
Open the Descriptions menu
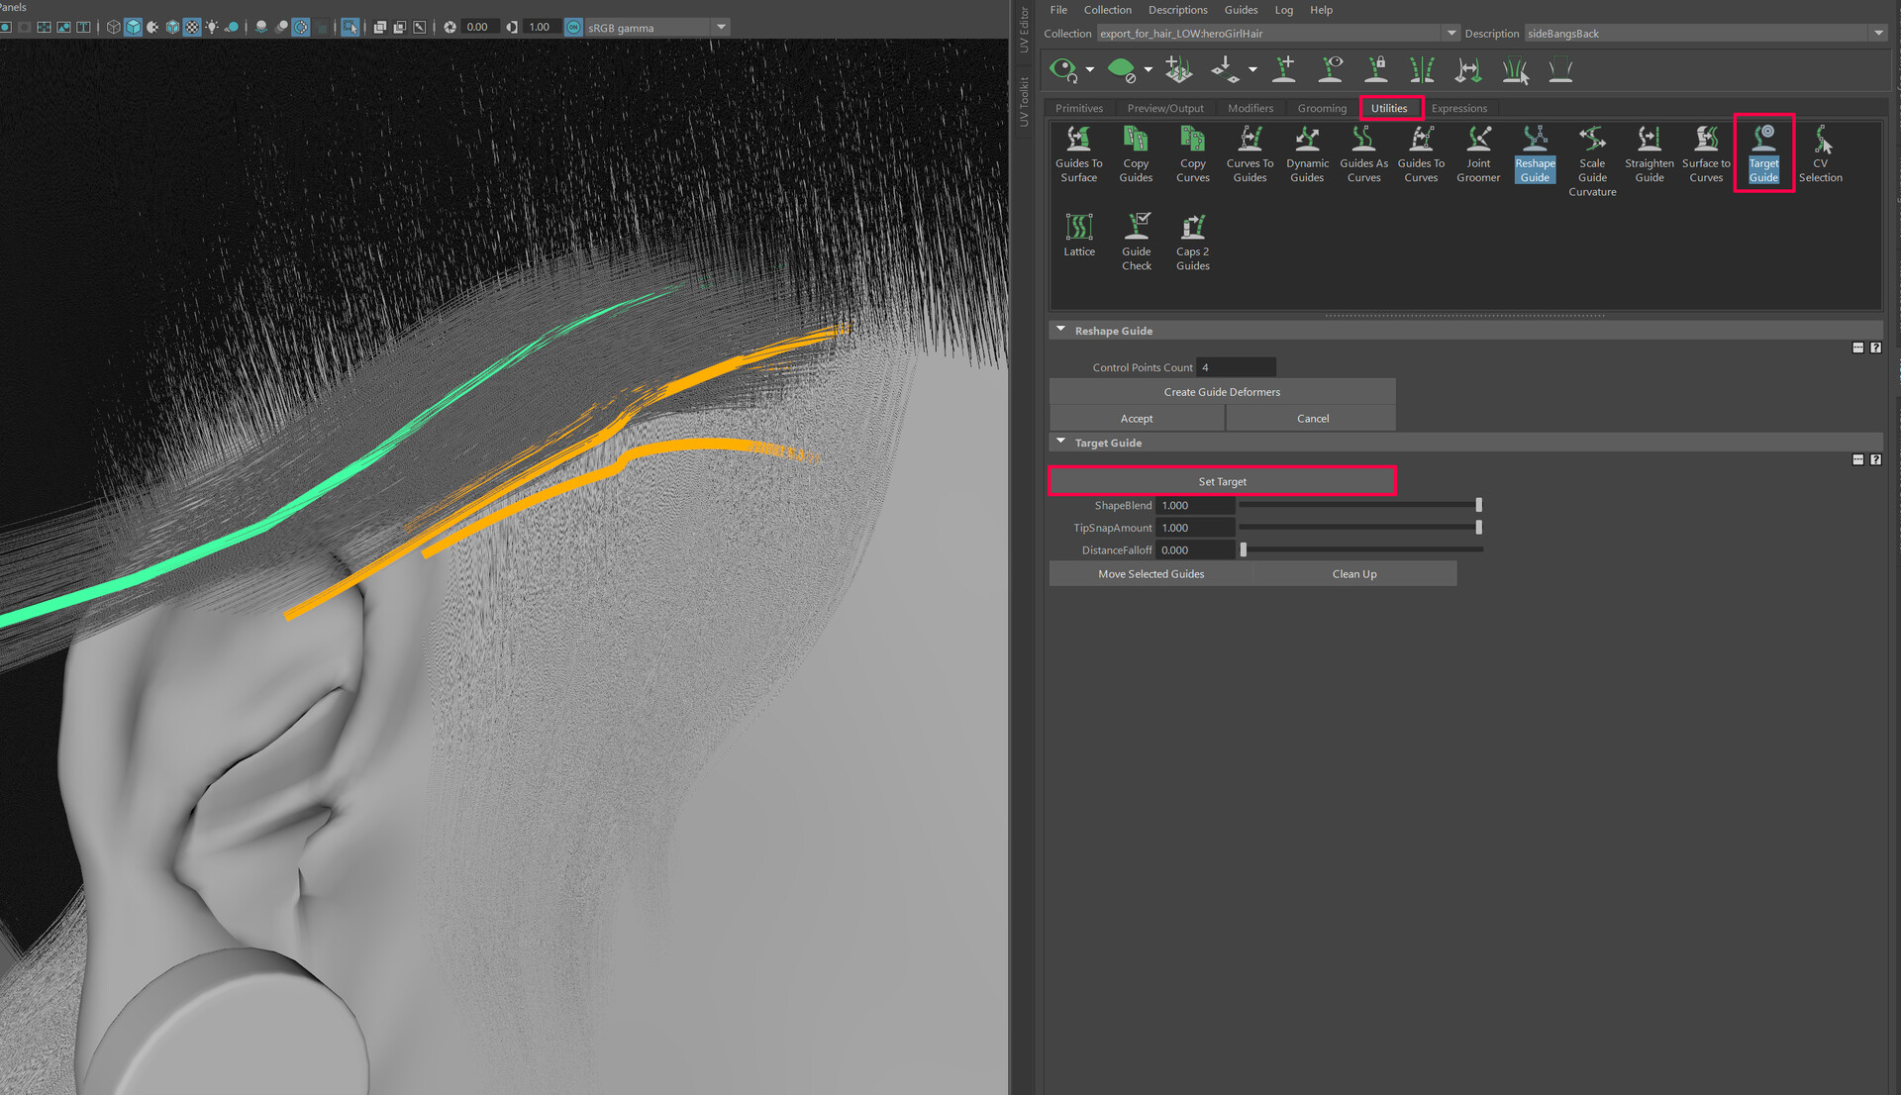pos(1177,10)
